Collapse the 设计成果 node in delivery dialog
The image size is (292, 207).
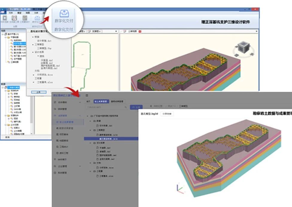click(x=32, y=52)
